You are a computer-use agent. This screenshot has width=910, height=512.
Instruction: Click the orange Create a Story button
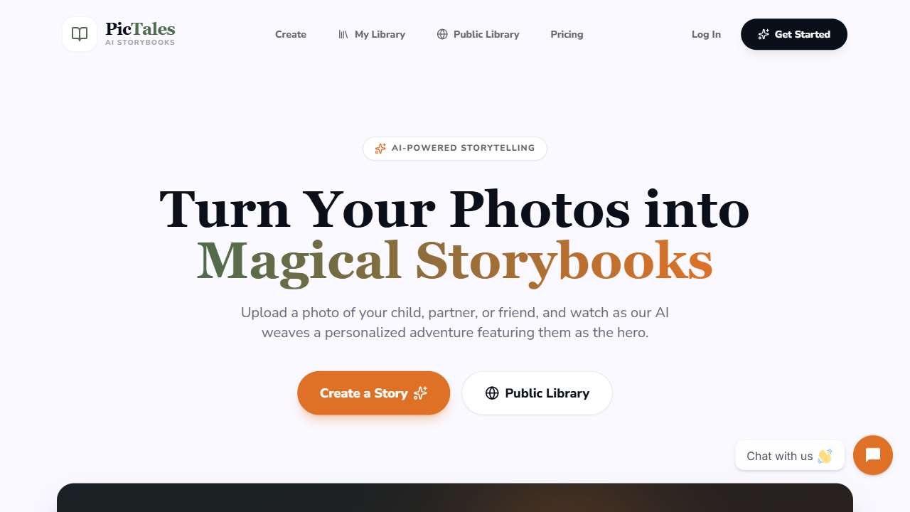374,393
